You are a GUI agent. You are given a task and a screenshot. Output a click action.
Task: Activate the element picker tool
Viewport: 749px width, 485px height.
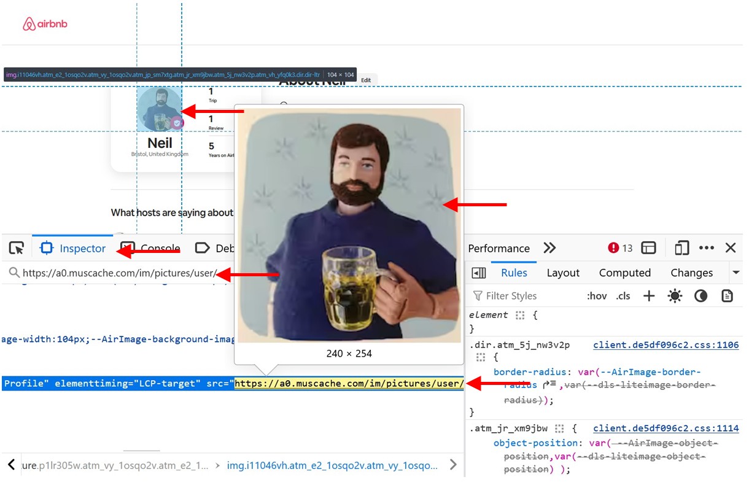(x=17, y=248)
